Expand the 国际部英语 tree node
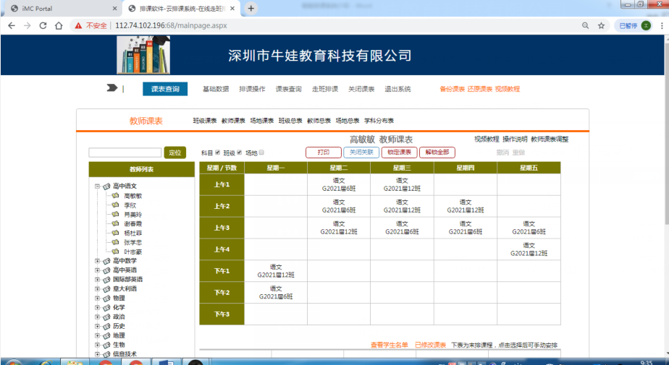669x365 pixels. tap(97, 280)
